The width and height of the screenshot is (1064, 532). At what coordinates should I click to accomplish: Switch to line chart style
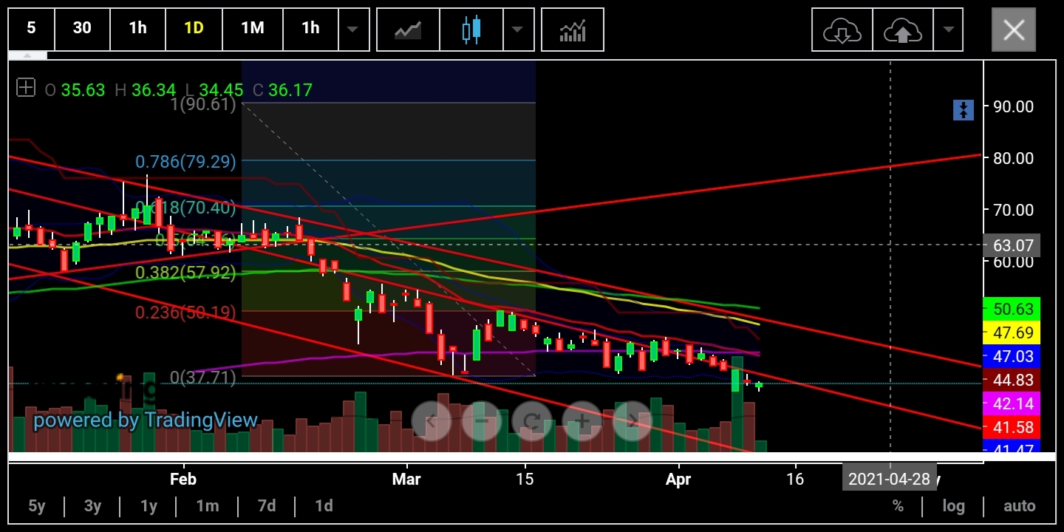[408, 30]
